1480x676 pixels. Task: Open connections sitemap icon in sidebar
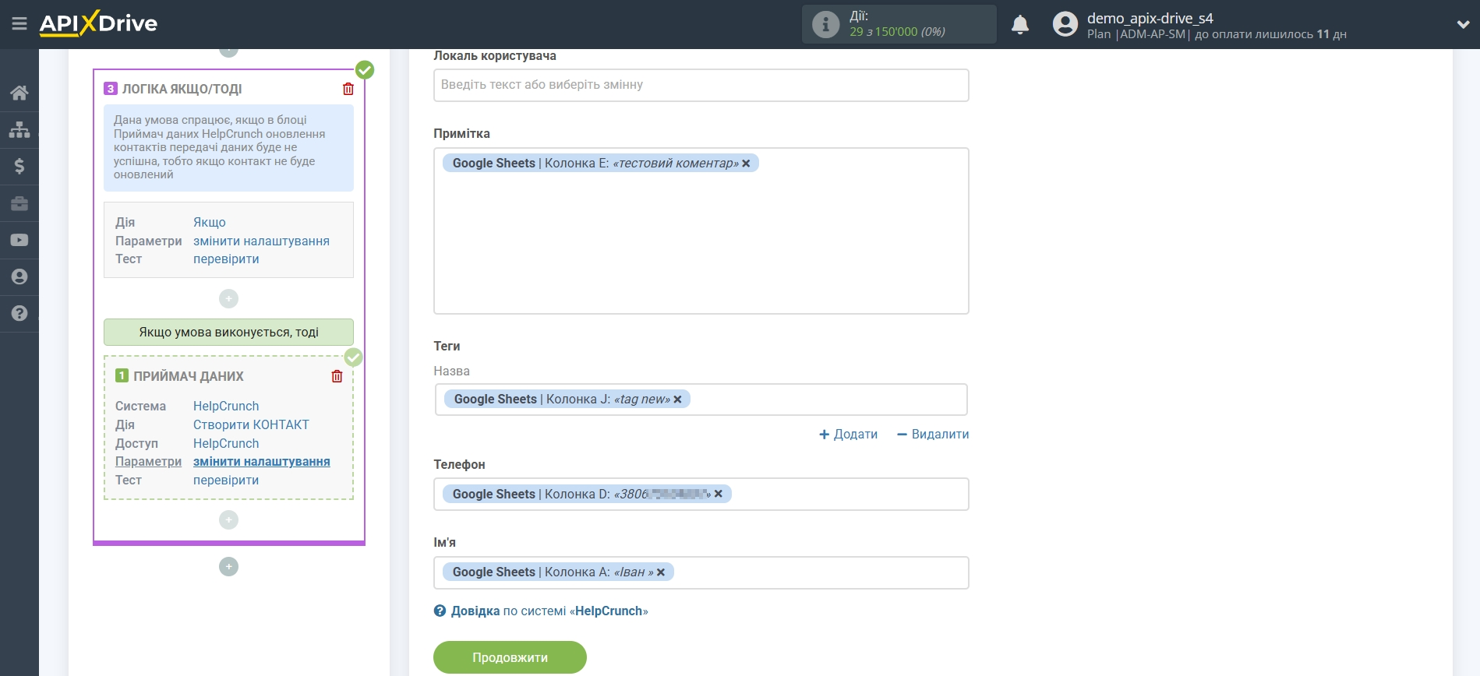tap(19, 129)
